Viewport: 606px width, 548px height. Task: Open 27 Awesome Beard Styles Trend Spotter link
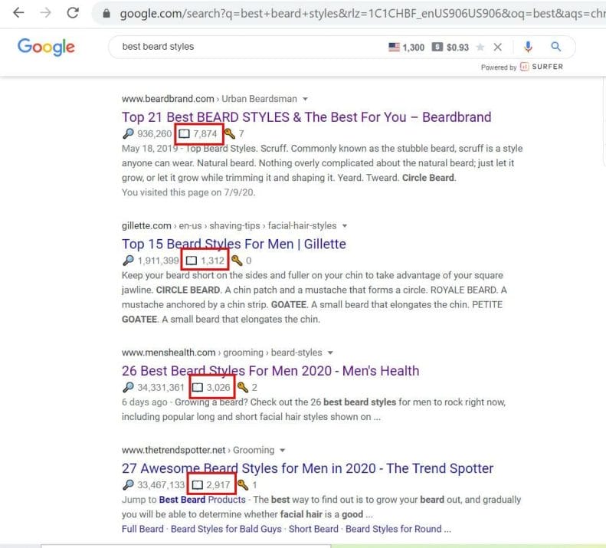(308, 468)
